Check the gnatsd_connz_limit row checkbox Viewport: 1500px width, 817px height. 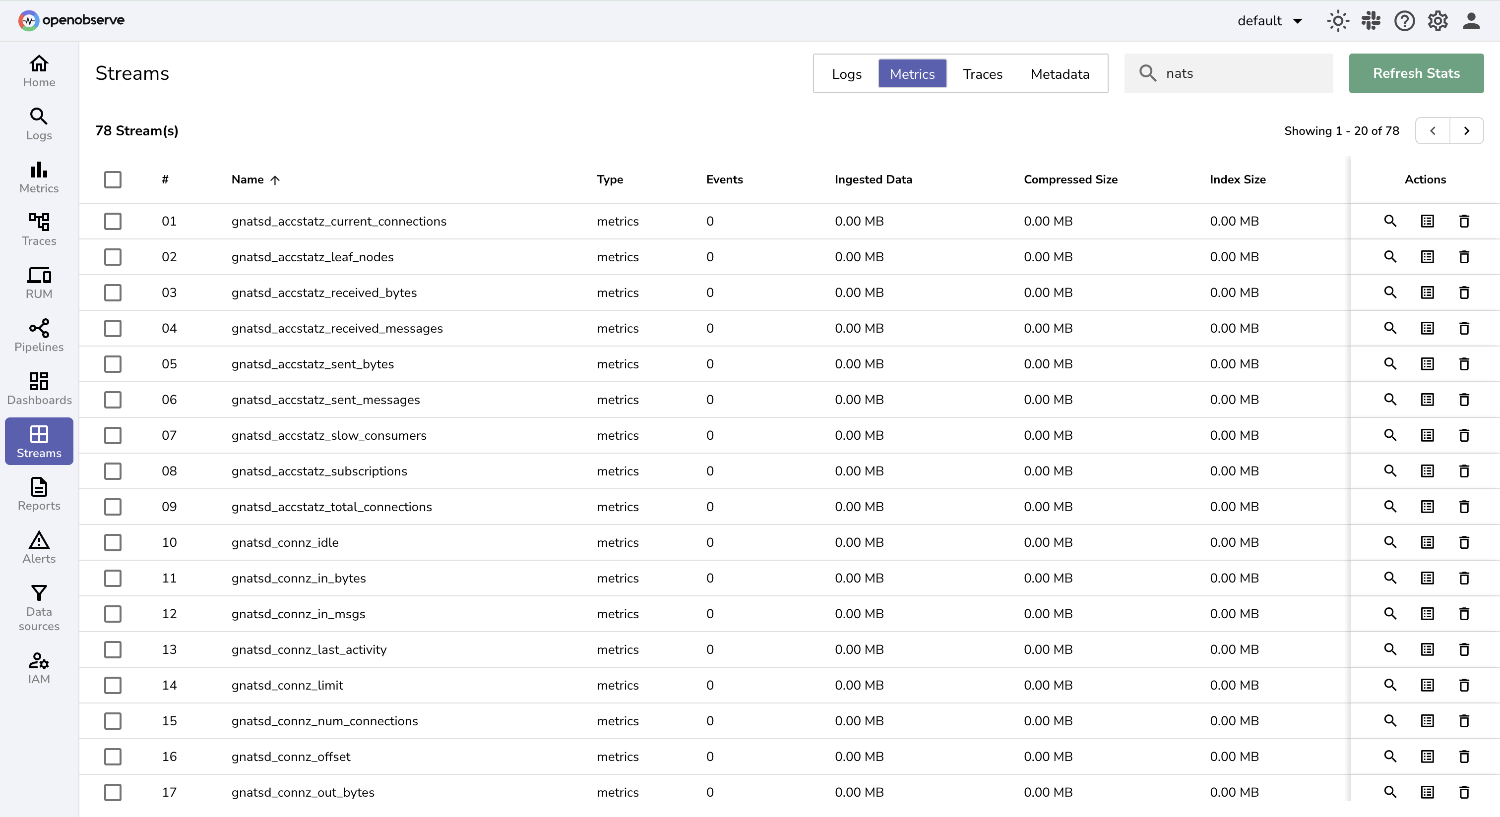[x=113, y=686]
